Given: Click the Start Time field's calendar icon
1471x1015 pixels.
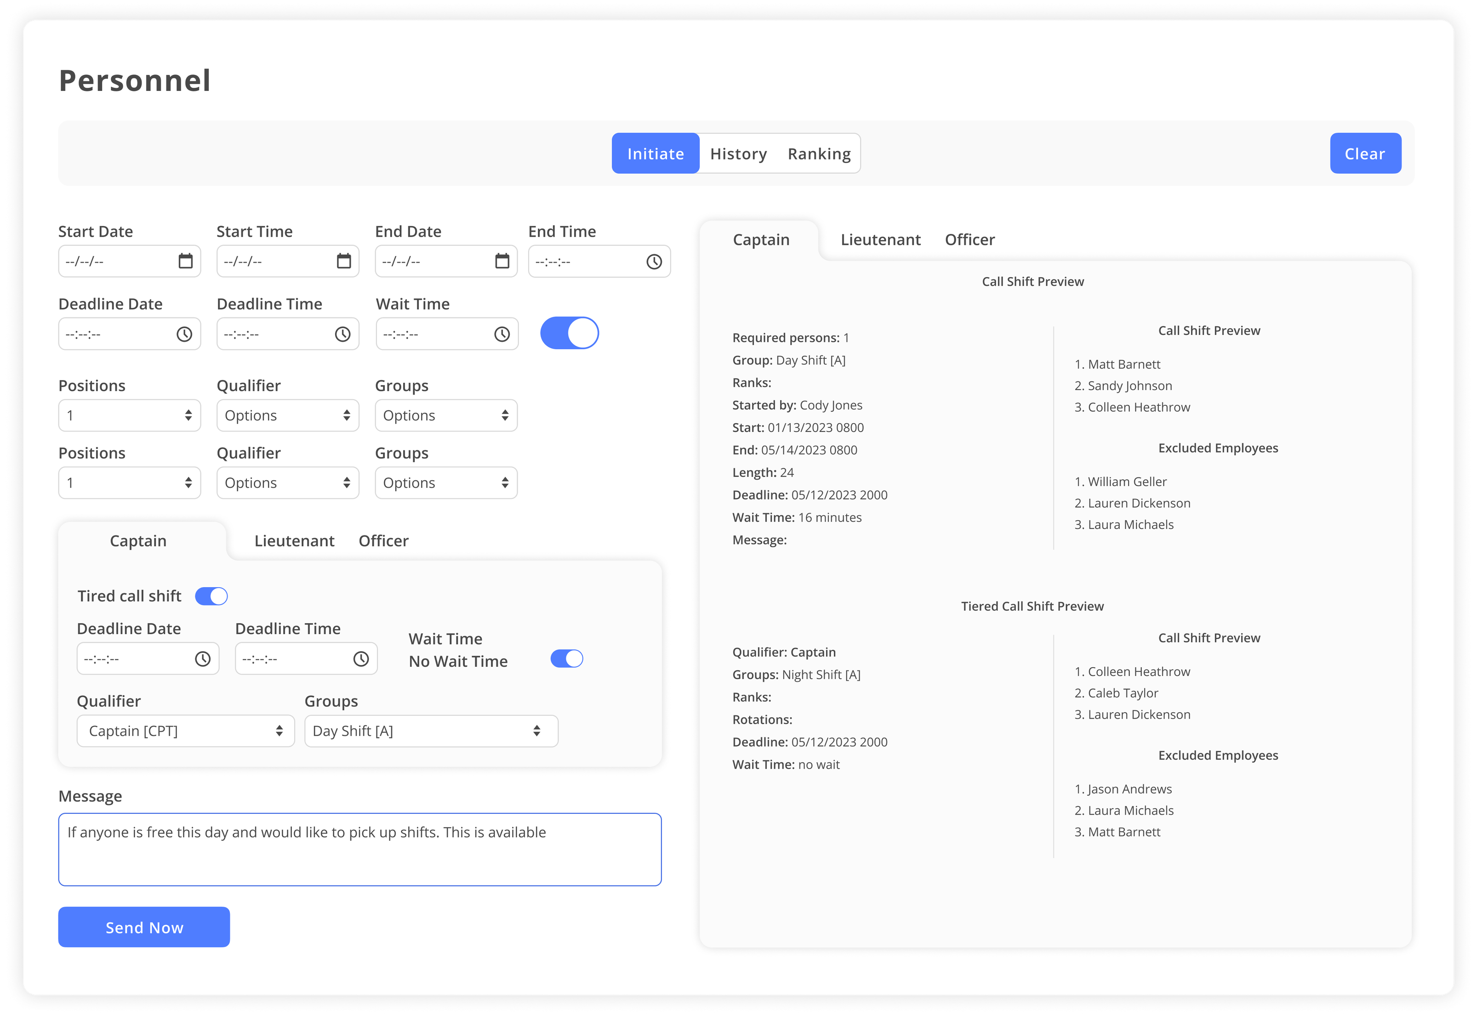Looking at the screenshot, I should (343, 261).
